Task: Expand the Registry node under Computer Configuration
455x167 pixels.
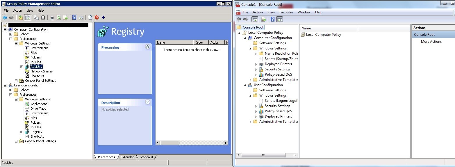Action: pyautogui.click(x=22, y=67)
